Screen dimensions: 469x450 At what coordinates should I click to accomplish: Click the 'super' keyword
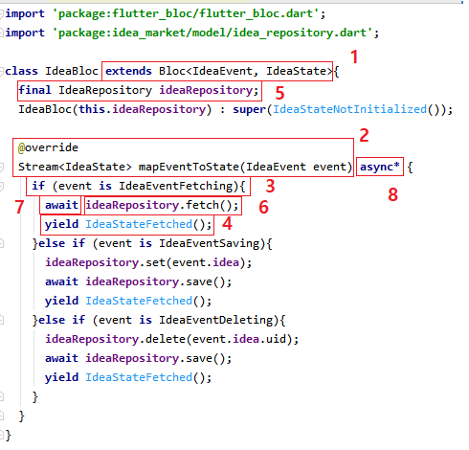pos(249,110)
